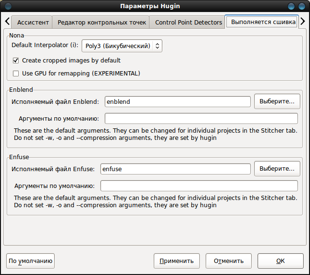Image resolution: width=310 pixels, height=275 pixels.
Task: Click the Применить button
Action: click(x=177, y=261)
